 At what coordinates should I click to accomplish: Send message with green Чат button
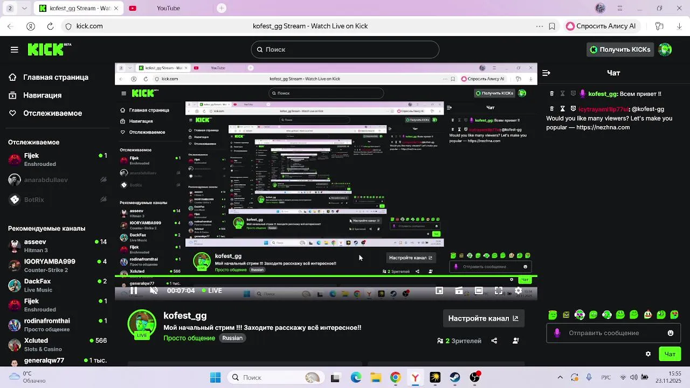[670, 354]
